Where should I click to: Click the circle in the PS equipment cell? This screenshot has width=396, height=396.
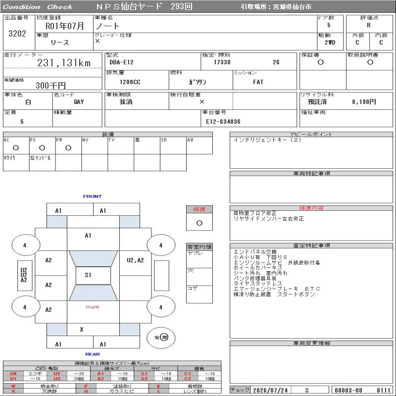point(42,148)
